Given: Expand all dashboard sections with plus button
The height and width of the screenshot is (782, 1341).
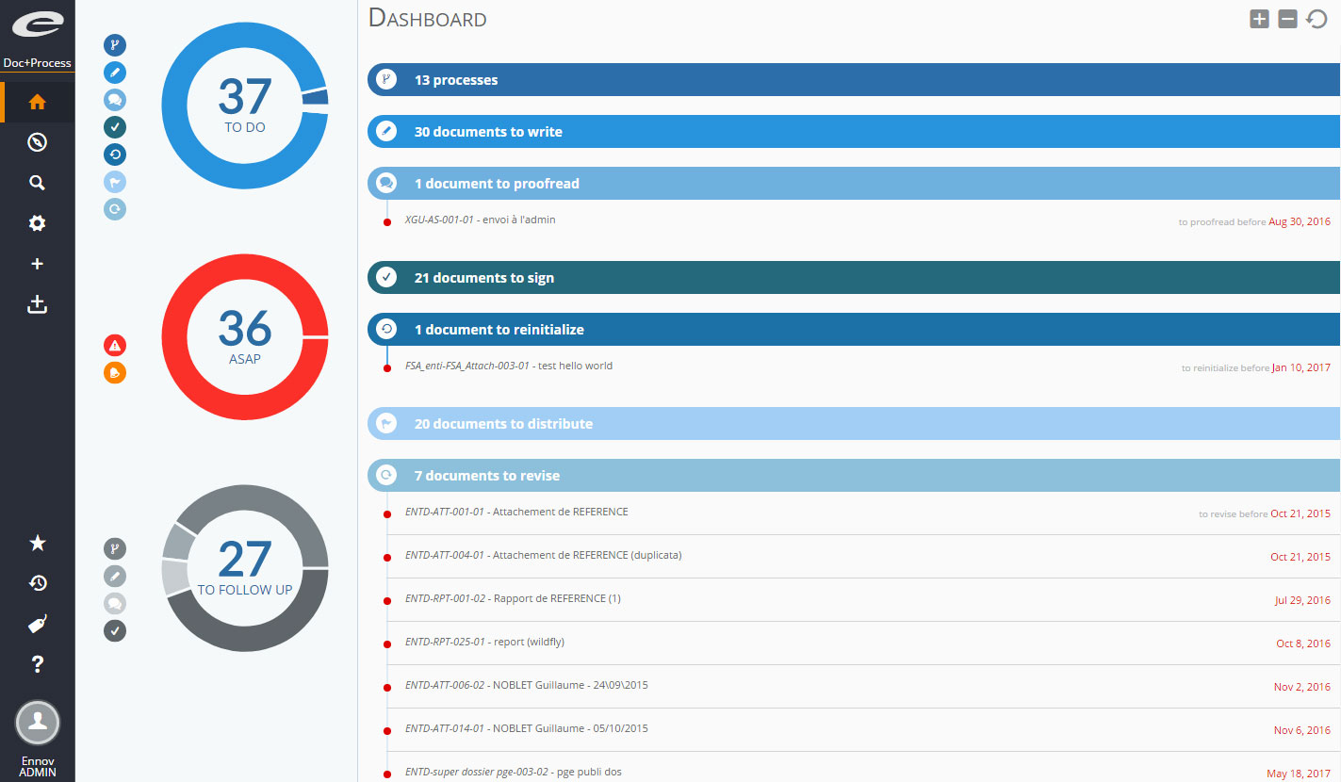Looking at the screenshot, I should (1259, 19).
